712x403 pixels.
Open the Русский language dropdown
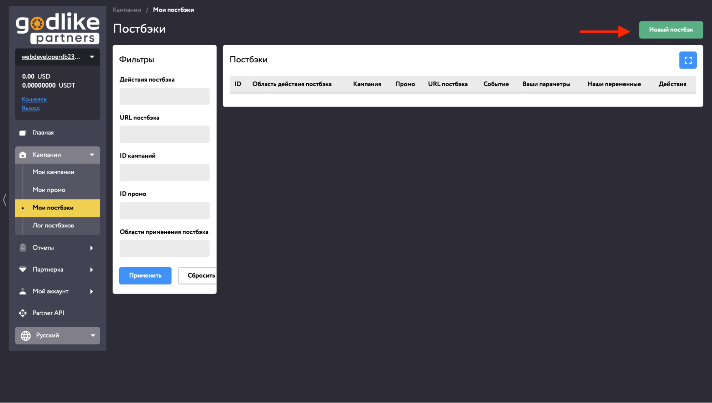point(57,336)
